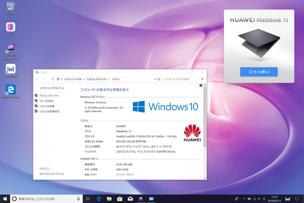
Task: Open the Recycle Bin desktop icon
Action: pyautogui.click(x=11, y=8)
